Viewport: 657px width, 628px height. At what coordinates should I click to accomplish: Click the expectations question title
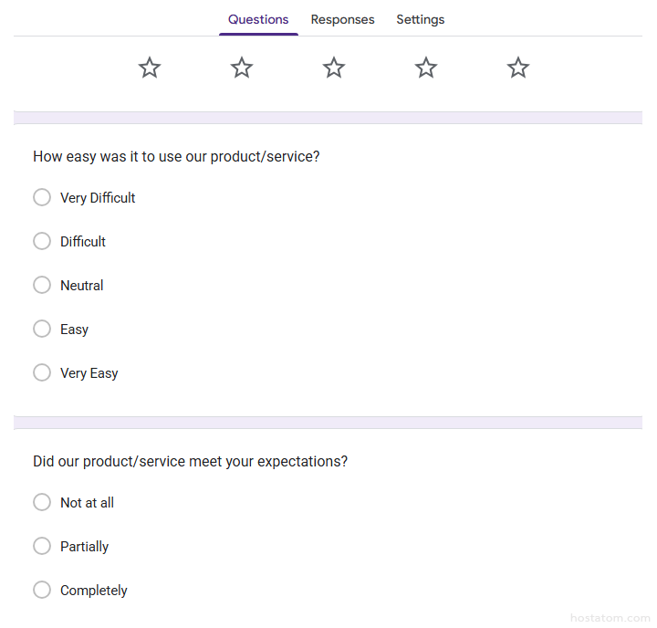click(190, 462)
